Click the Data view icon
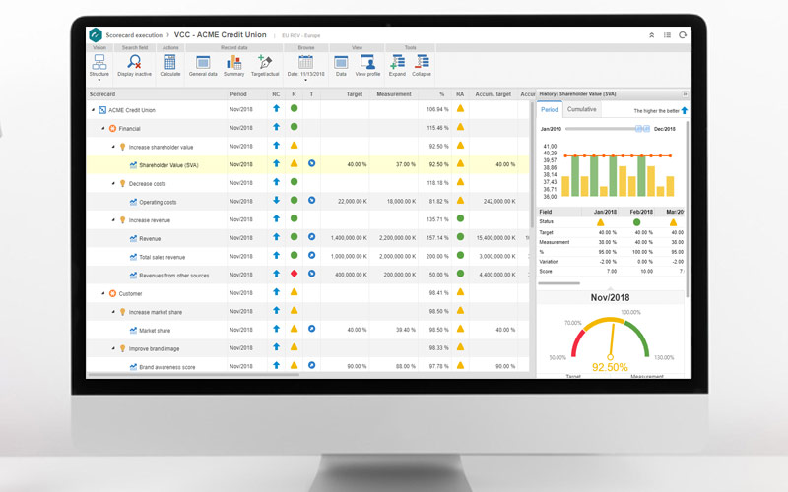The image size is (788, 492). 341,63
